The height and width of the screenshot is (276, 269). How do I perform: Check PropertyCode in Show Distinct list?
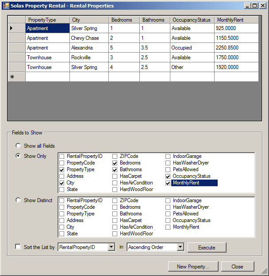tap(61, 207)
